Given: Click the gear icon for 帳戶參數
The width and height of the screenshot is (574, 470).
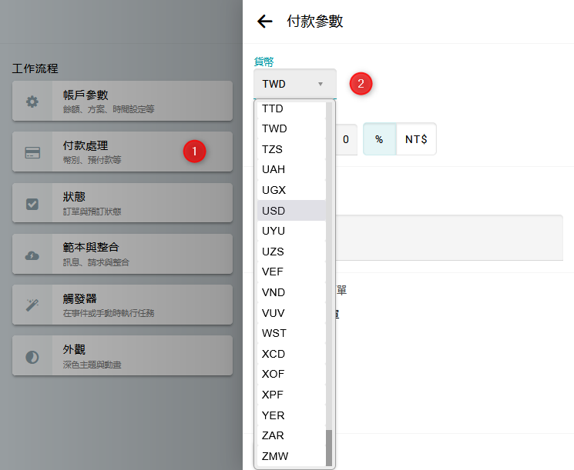Looking at the screenshot, I should [x=32, y=102].
